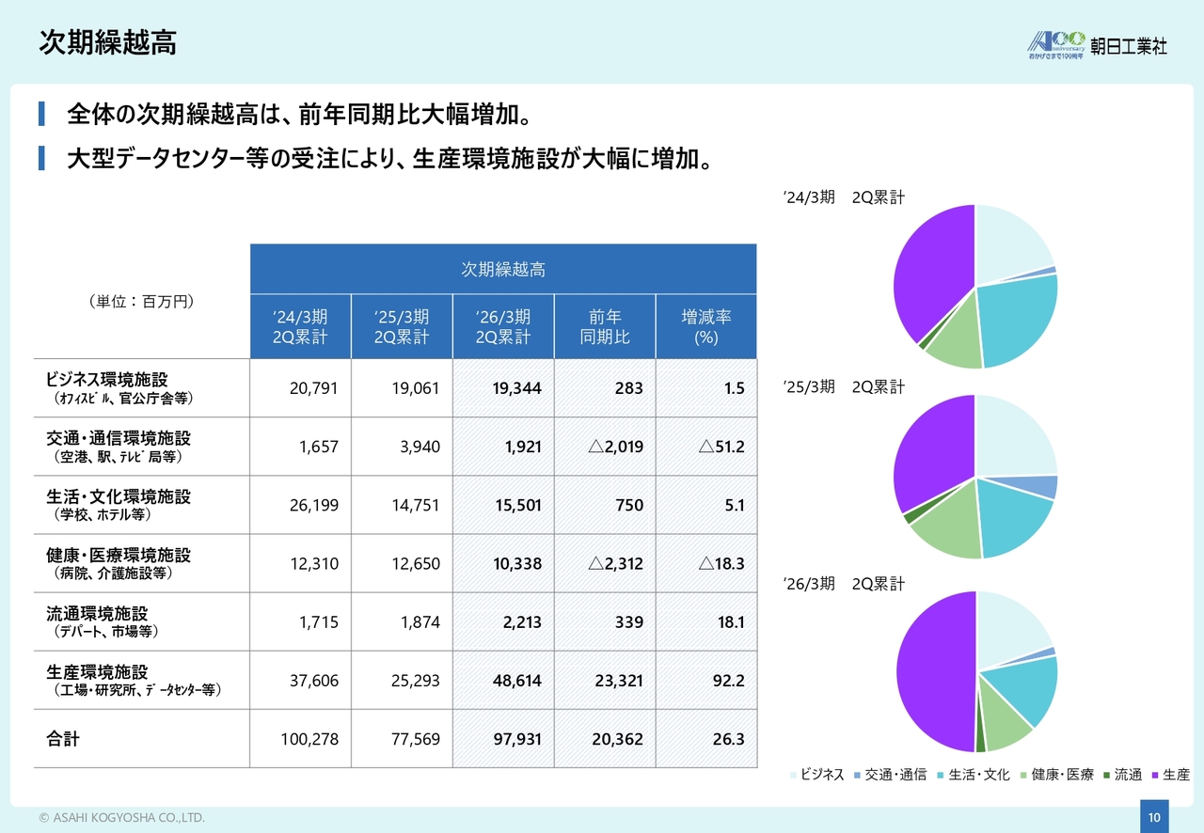Click the 流通 legend color square
Image resolution: width=1204 pixels, height=833 pixels.
1106,776
